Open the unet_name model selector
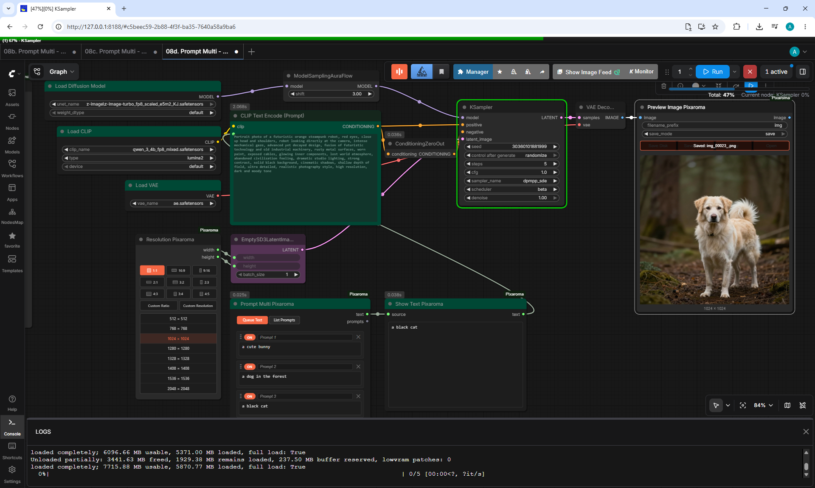 pos(132,104)
